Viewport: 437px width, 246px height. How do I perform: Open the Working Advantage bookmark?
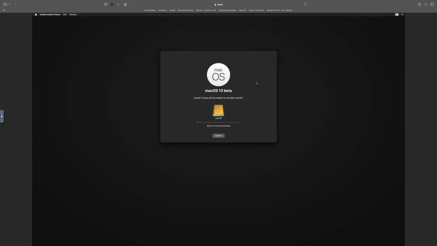point(227,10)
